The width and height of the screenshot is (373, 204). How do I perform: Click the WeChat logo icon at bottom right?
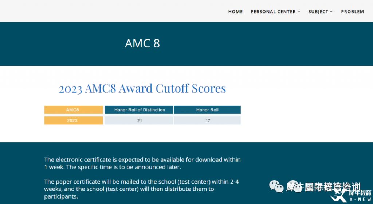pyautogui.click(x=276, y=186)
